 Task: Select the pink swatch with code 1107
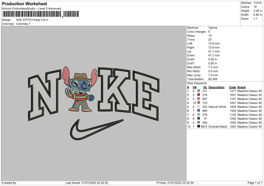pyautogui.click(x=198, y=99)
